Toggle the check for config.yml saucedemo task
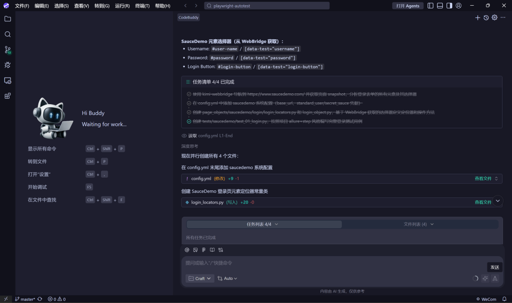The height and width of the screenshot is (303, 512). (189, 103)
